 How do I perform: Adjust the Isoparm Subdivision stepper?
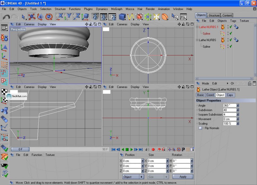238,114
